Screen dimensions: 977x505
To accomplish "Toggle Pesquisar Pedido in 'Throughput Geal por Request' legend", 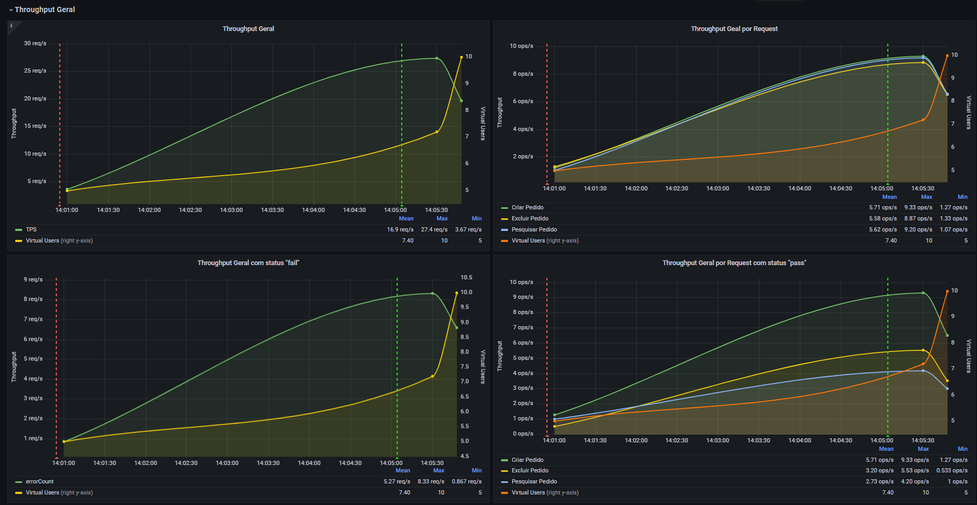I will (x=534, y=229).
